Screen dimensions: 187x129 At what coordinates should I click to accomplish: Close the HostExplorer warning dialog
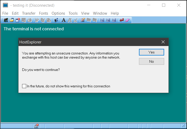(x=163, y=42)
